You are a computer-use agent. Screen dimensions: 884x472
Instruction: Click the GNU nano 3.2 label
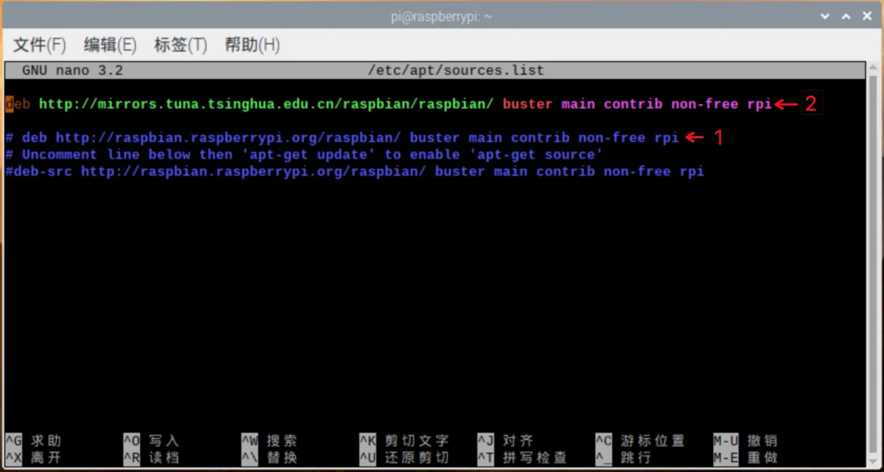[72, 71]
